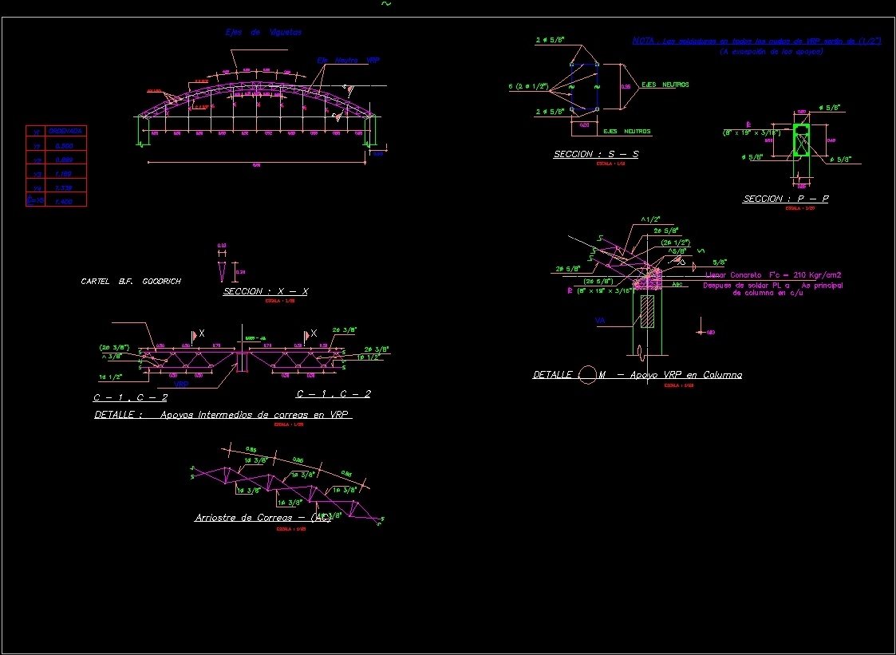896x655 pixels.
Task: Click DETALLE Apoyos Intermedios de correas title
Action: tap(222, 414)
